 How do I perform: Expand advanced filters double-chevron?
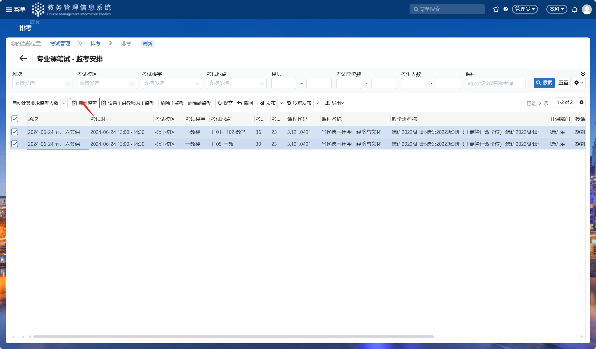[583, 74]
